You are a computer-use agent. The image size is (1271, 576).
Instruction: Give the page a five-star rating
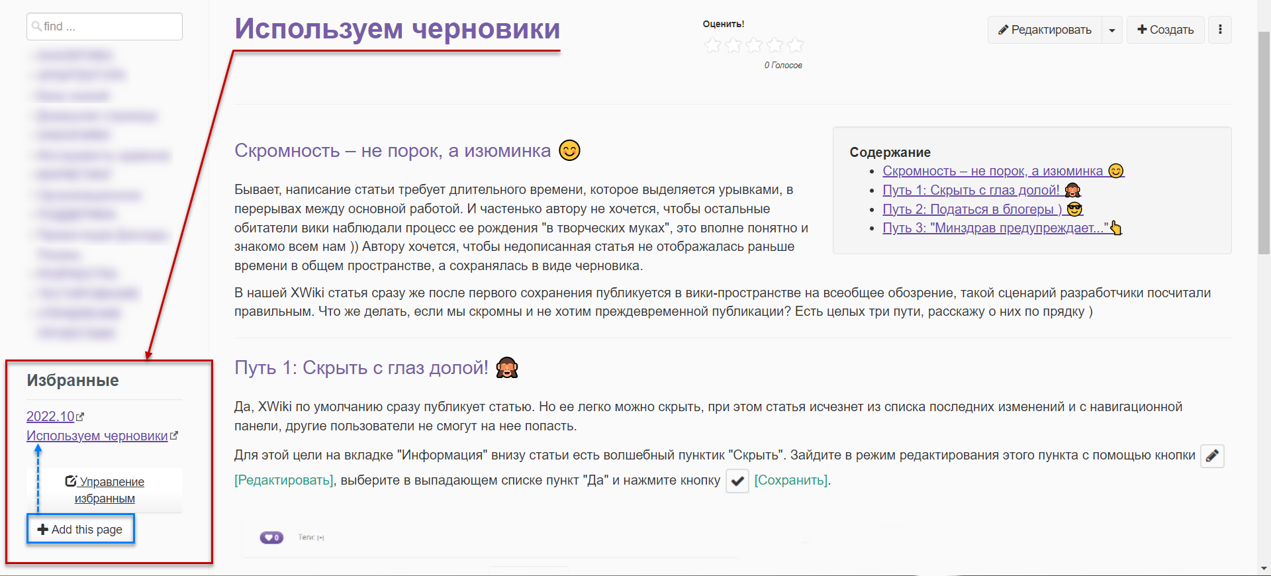click(x=796, y=45)
